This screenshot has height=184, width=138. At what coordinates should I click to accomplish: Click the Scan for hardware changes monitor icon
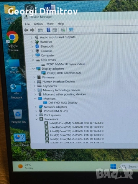click(71, 30)
